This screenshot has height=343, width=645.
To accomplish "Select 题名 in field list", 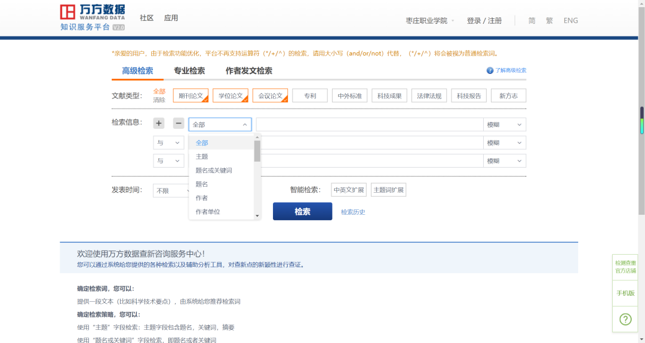I will click(x=222, y=184).
